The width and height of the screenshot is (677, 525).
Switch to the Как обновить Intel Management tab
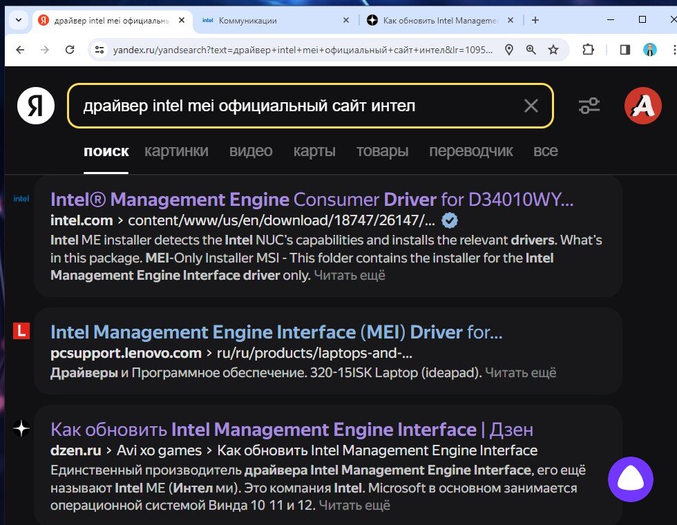point(441,20)
